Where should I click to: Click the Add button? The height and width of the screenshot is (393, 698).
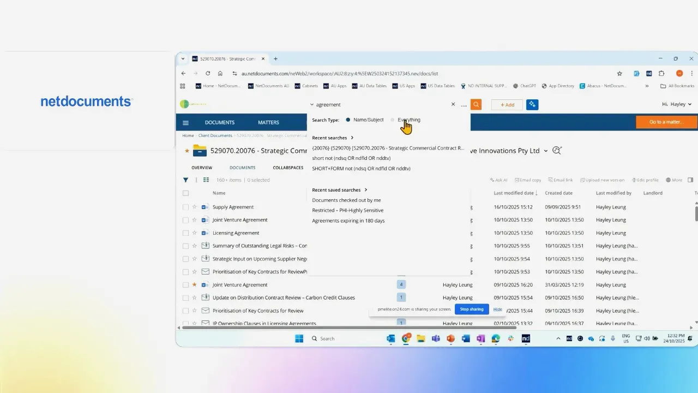coord(507,105)
